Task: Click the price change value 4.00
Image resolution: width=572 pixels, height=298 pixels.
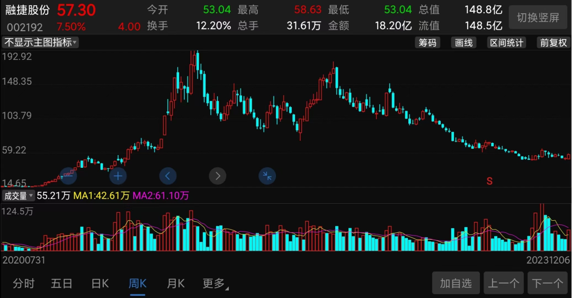Action: point(129,26)
